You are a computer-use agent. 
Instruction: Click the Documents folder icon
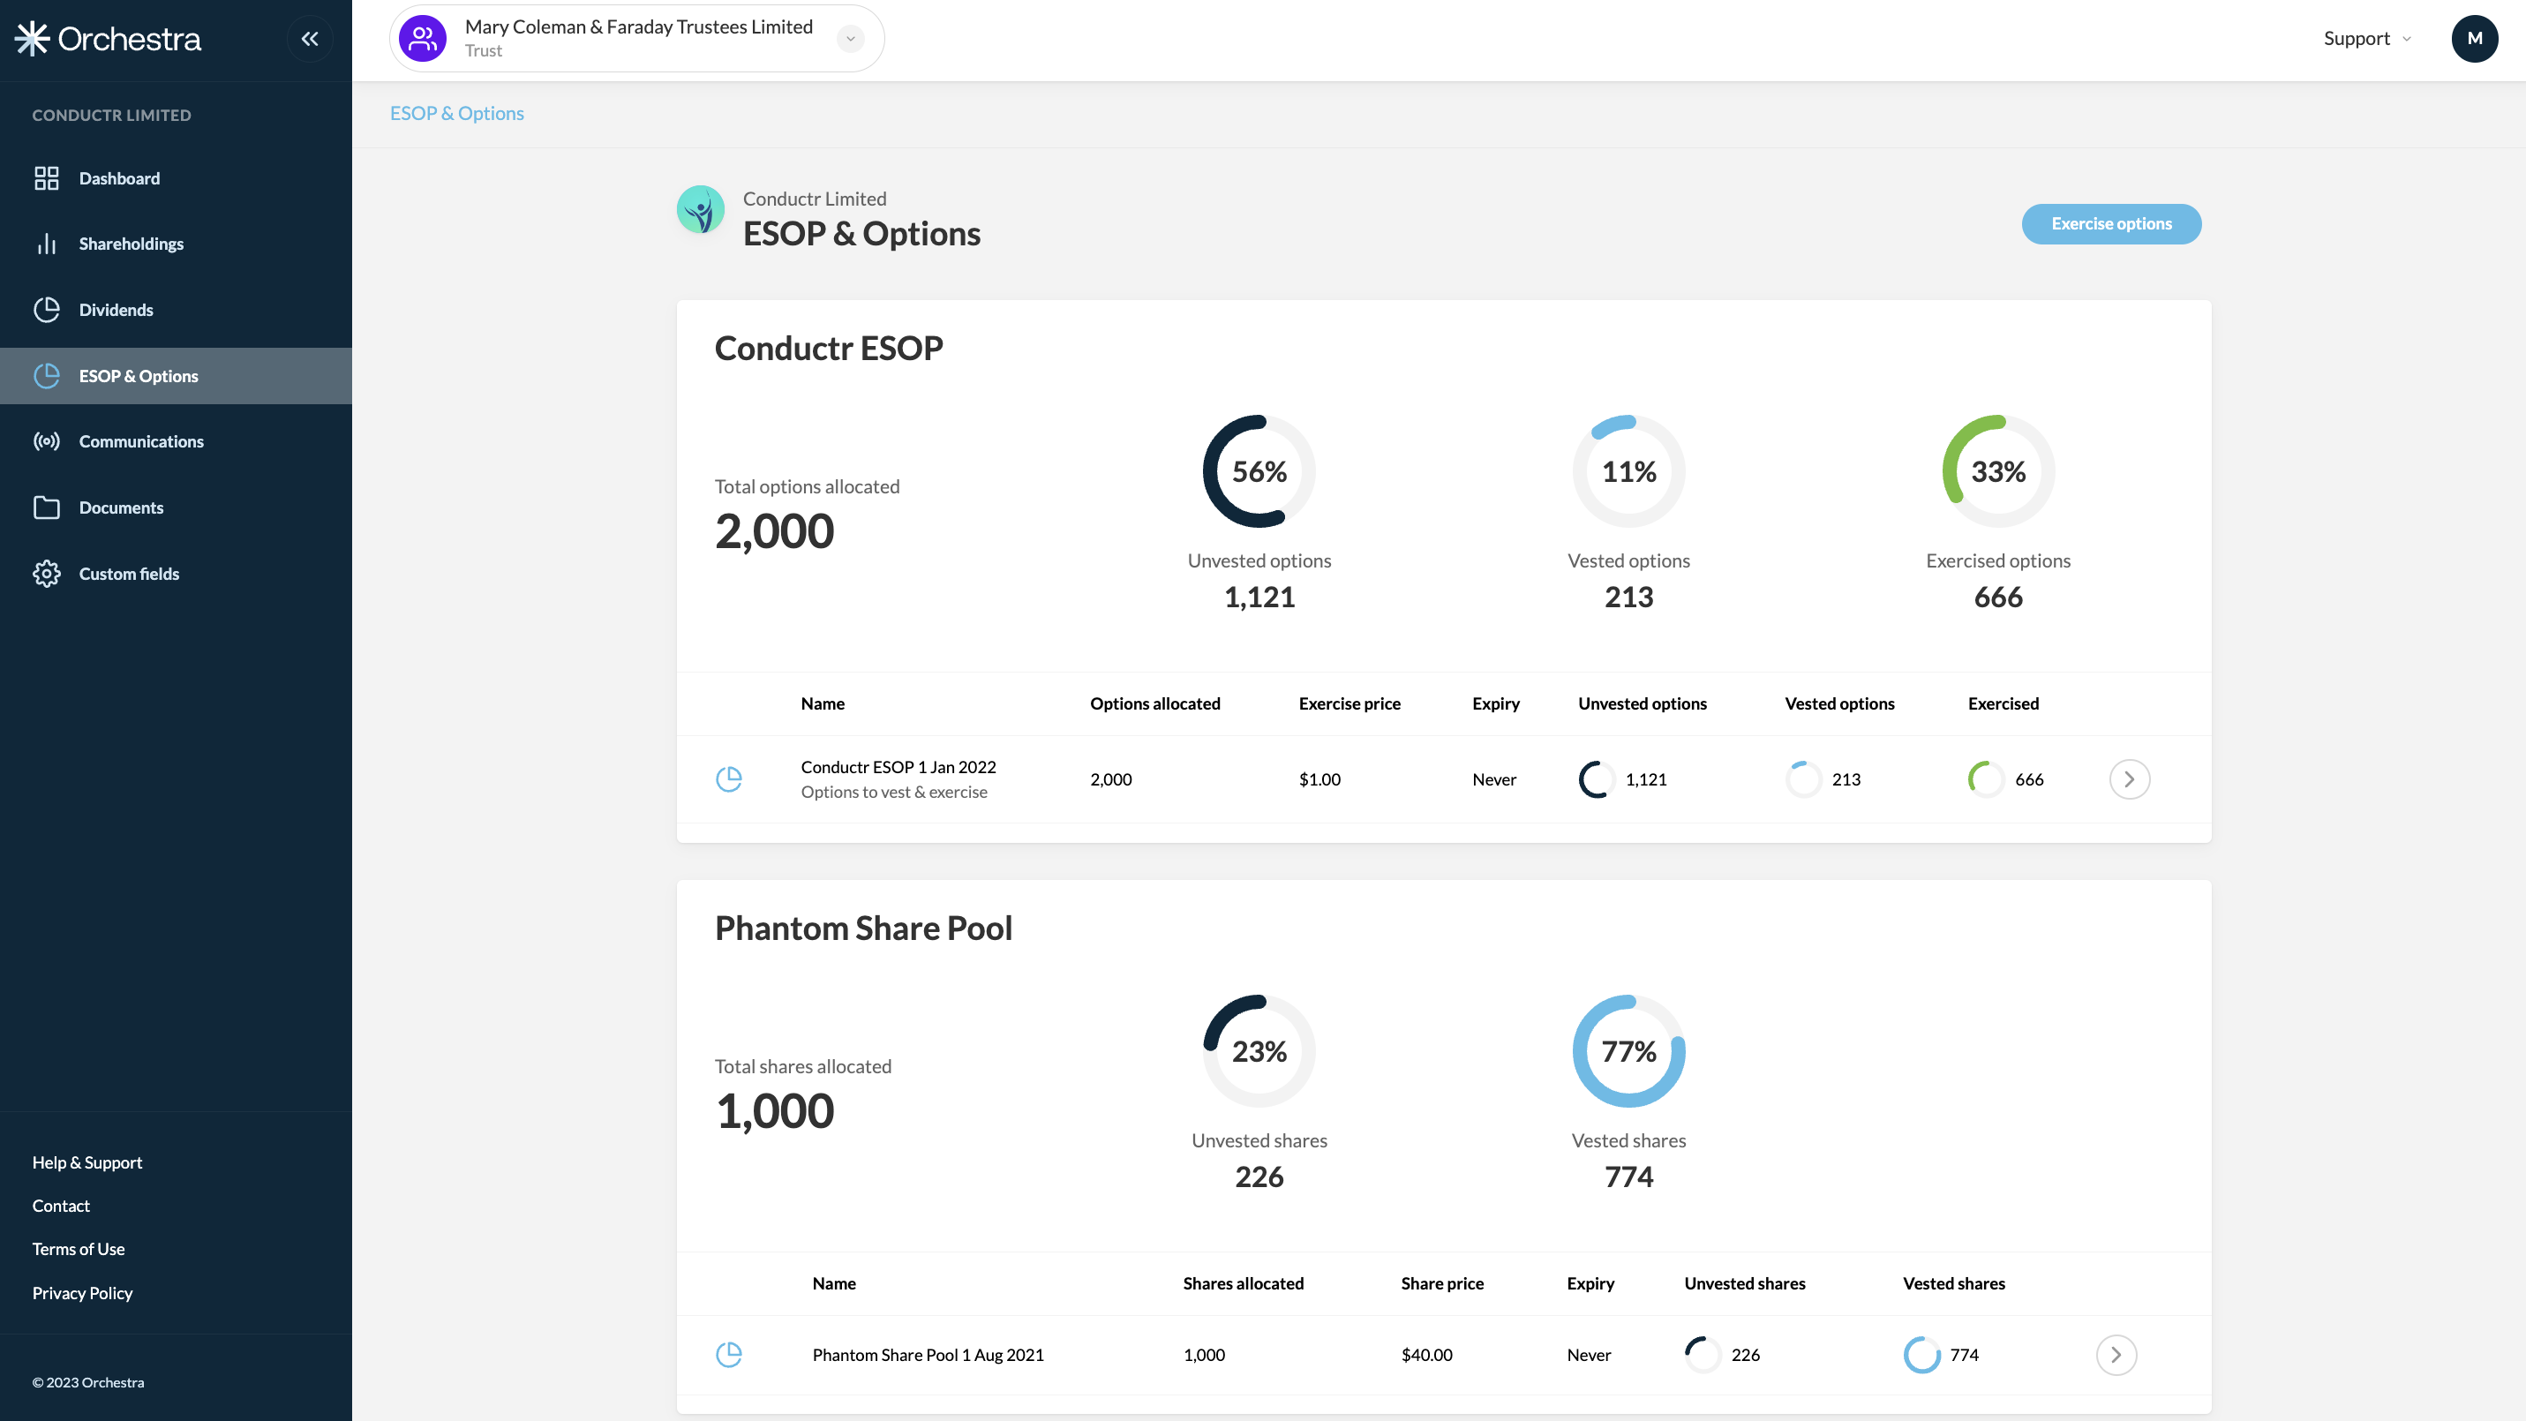pos(46,508)
